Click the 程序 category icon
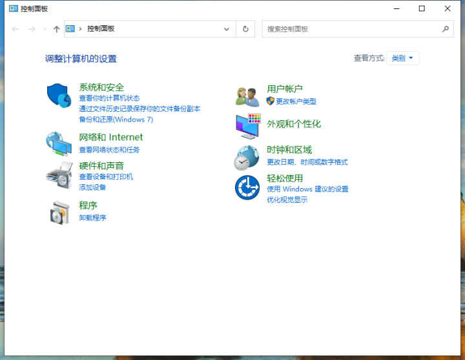 pyautogui.click(x=59, y=212)
